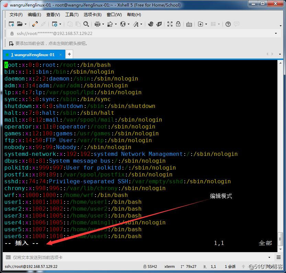
Task: Click the file transfer icon
Action: click(110, 24)
